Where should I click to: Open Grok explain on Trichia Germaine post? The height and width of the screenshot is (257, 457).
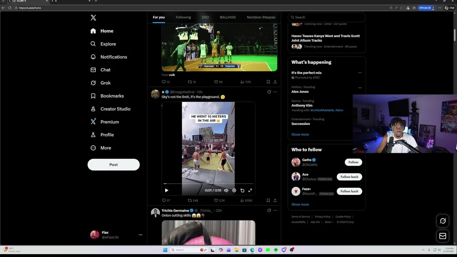pos(269,210)
